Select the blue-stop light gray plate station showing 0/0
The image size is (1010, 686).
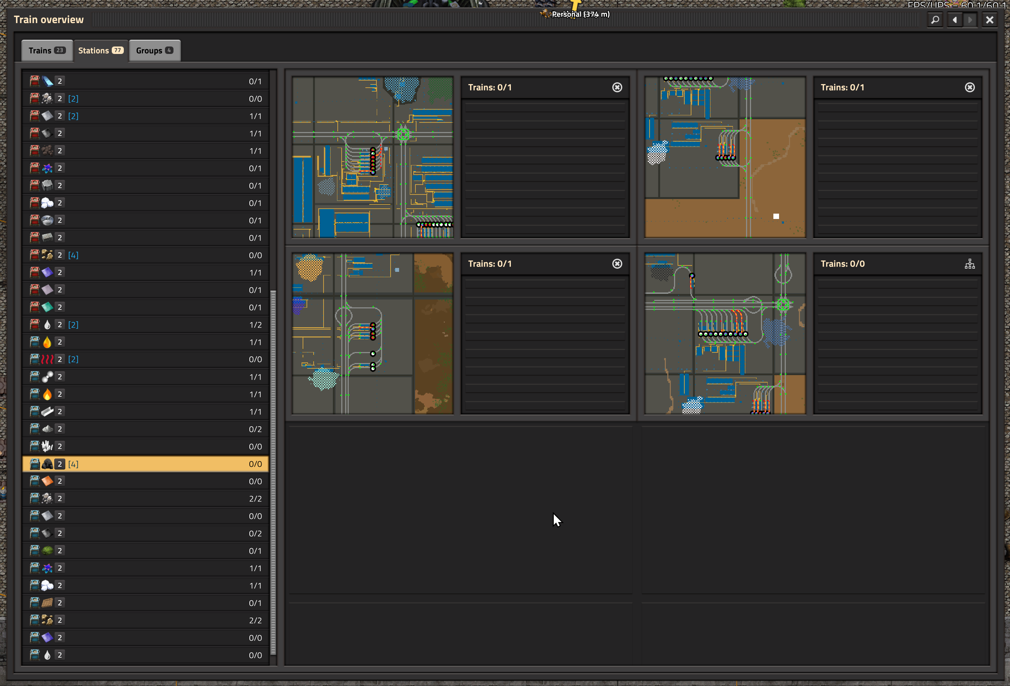[x=145, y=516]
